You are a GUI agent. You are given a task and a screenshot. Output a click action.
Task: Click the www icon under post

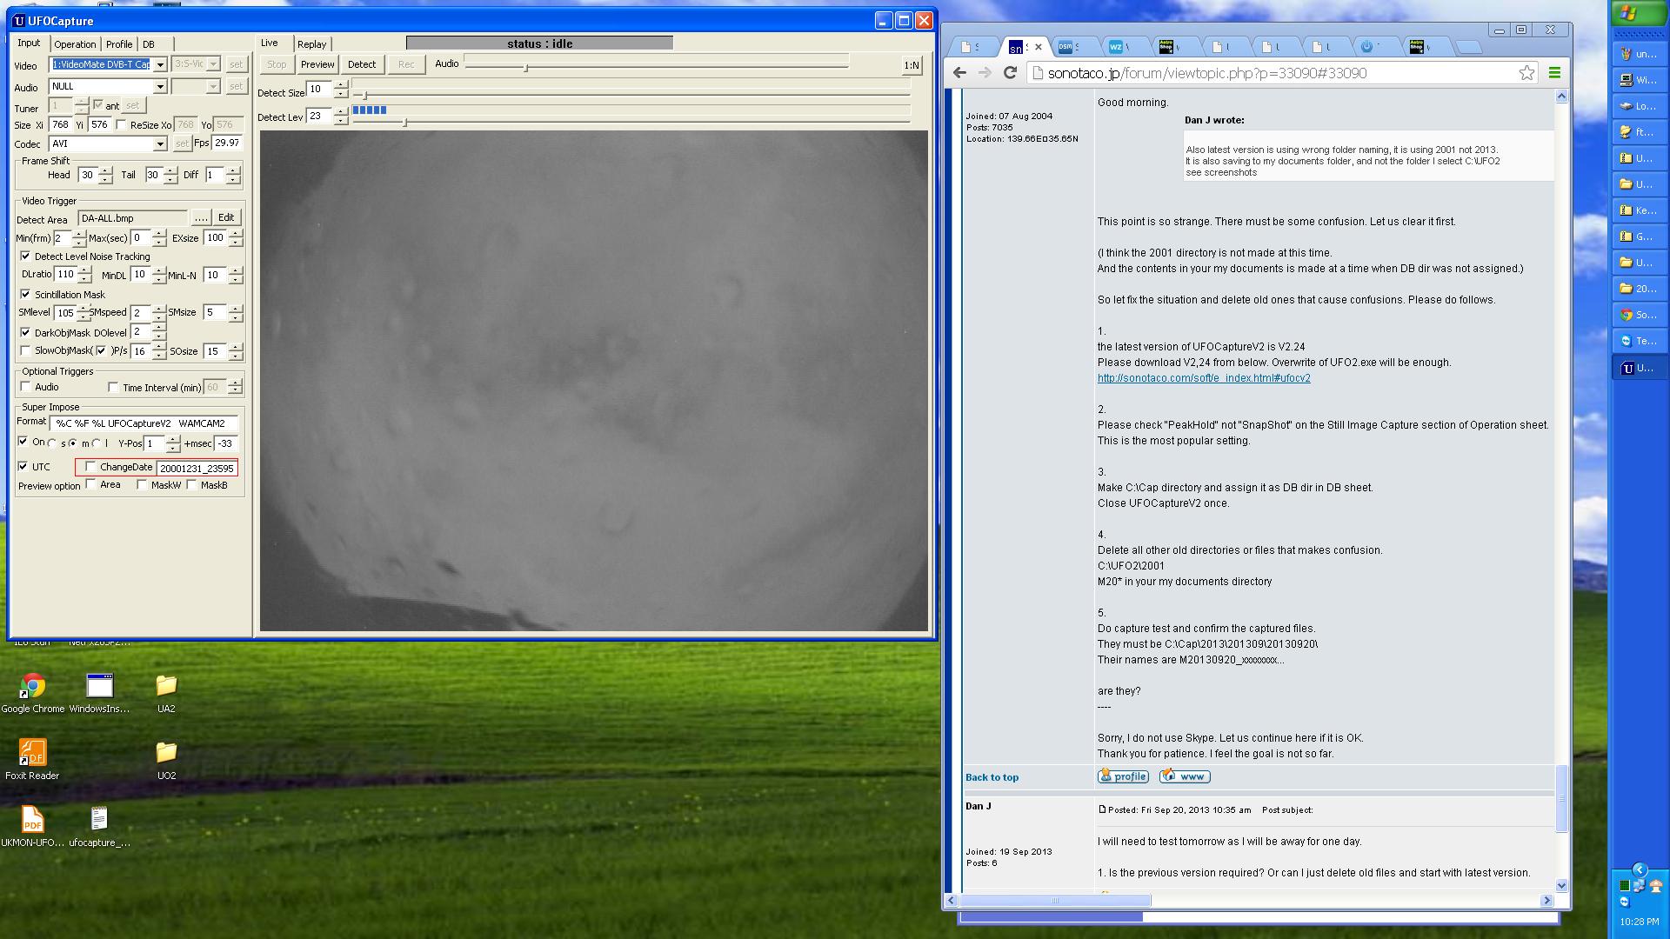pos(1185,776)
